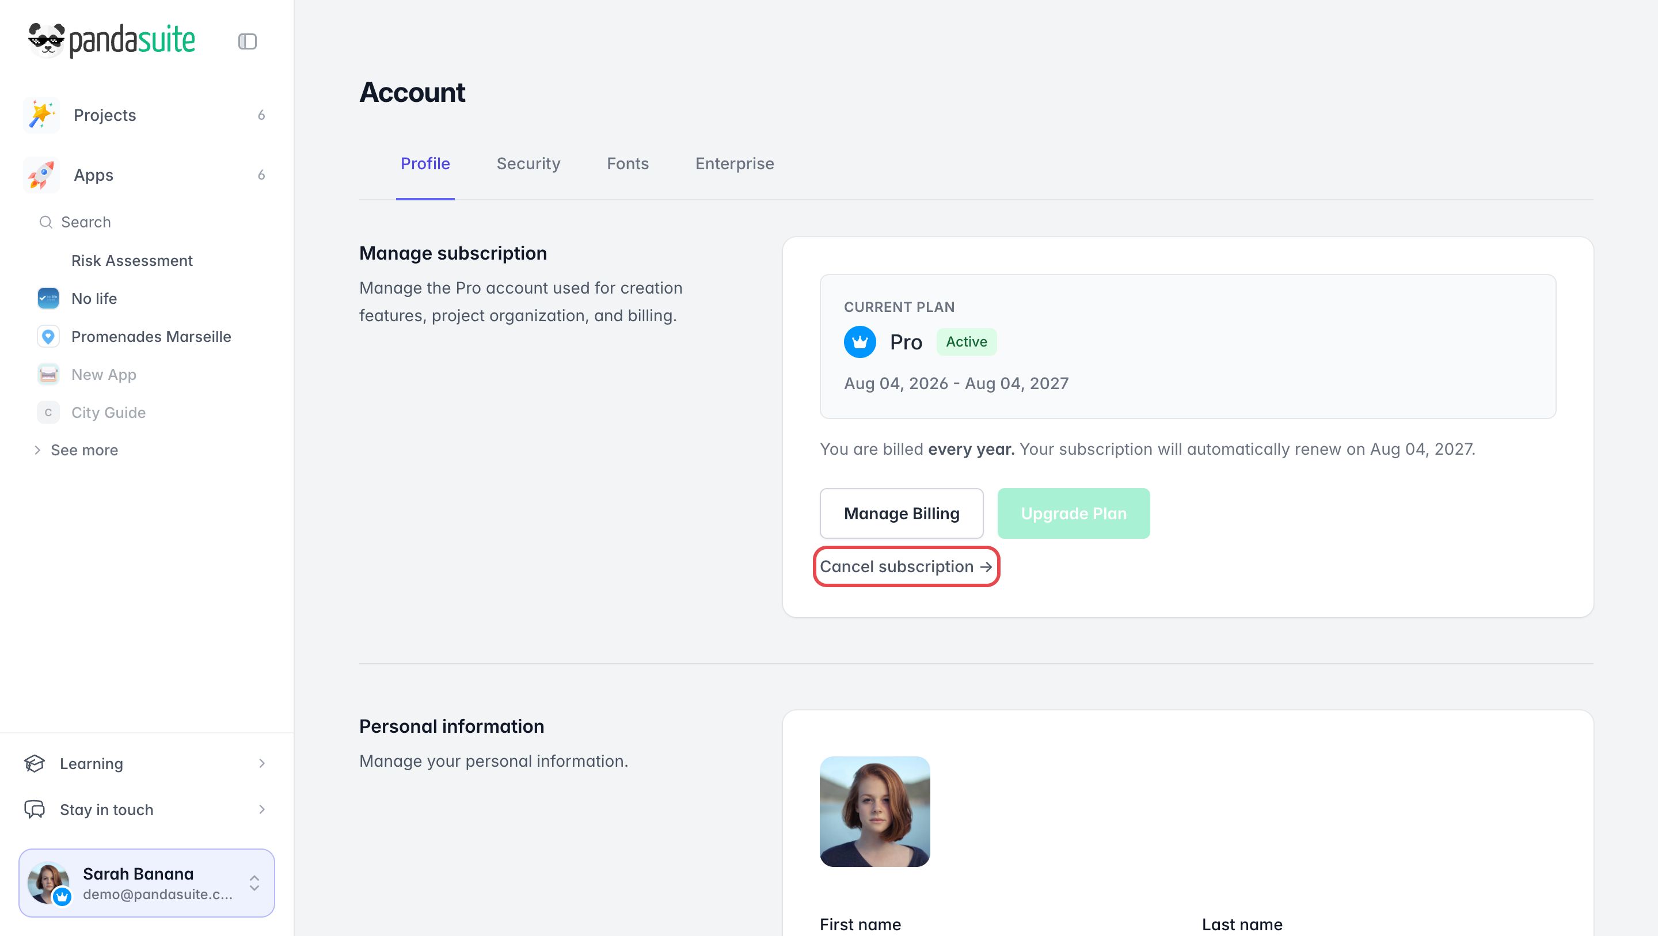Click the City Guide letter icon
Image resolution: width=1658 pixels, height=936 pixels.
[x=48, y=413]
